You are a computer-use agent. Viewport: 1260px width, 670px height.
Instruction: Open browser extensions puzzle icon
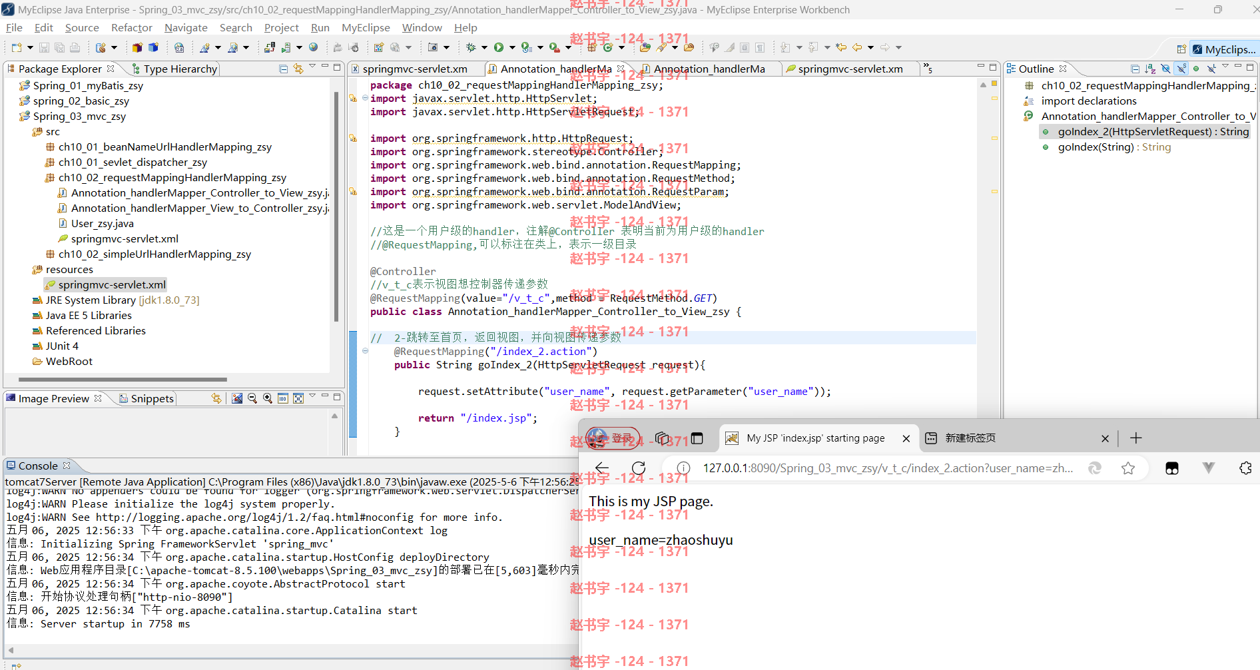(1245, 468)
